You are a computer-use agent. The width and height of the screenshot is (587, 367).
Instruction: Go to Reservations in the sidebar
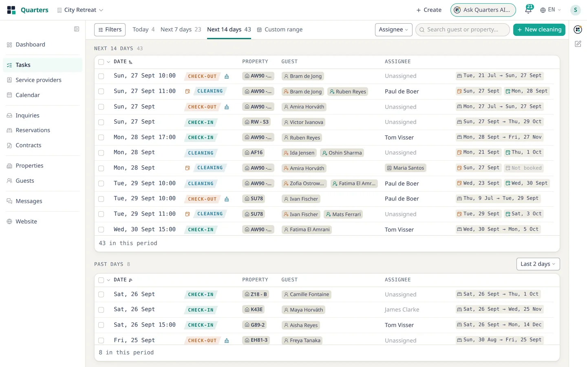(42, 130)
